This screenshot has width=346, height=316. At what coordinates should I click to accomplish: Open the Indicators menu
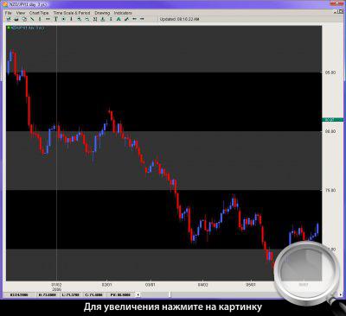point(123,13)
